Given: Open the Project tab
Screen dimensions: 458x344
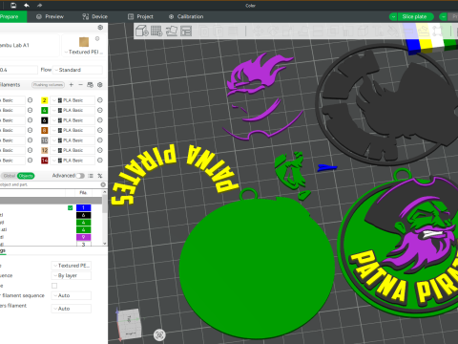Looking at the screenshot, I should click(x=140, y=16).
